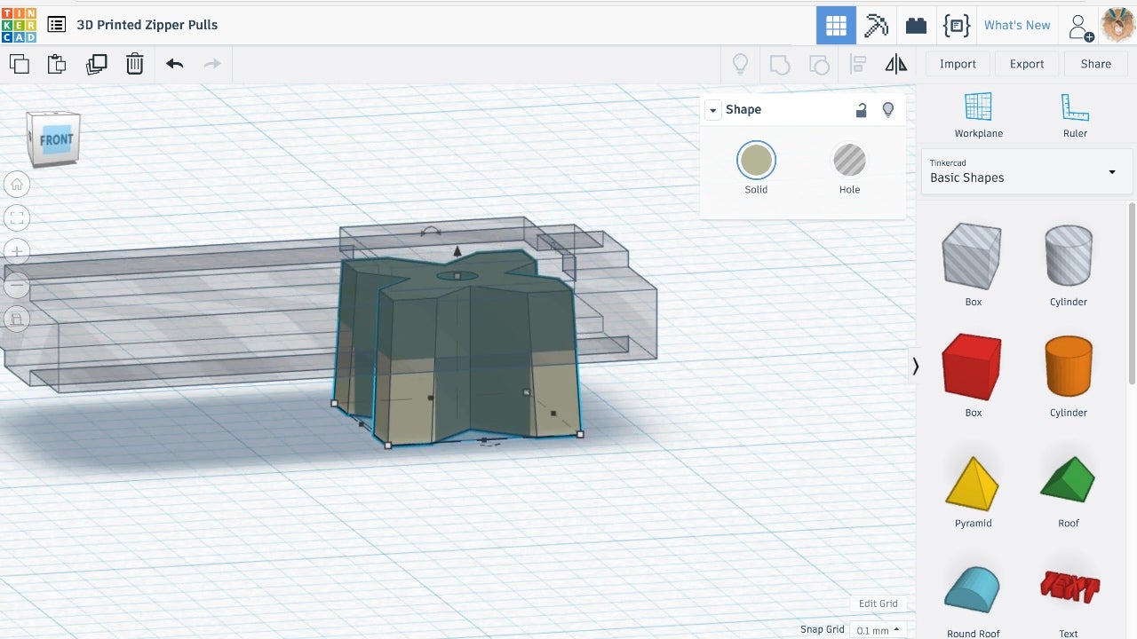
Task: Click the Home view icon
Action: click(17, 185)
